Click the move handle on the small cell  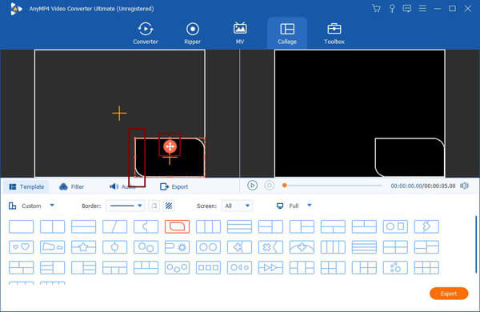(x=170, y=146)
